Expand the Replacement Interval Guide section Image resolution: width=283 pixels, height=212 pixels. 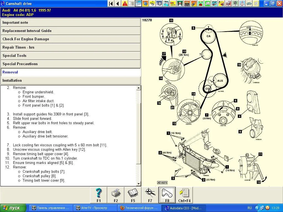71,31
